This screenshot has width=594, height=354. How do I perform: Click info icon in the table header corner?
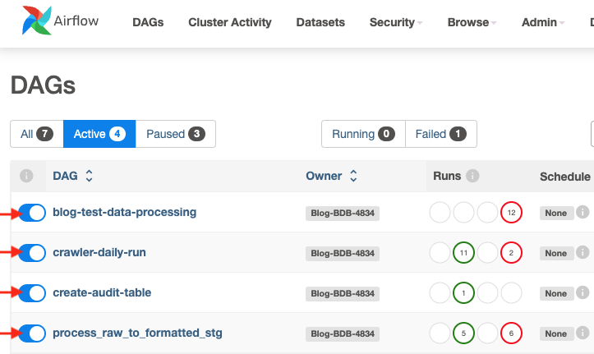tap(26, 176)
